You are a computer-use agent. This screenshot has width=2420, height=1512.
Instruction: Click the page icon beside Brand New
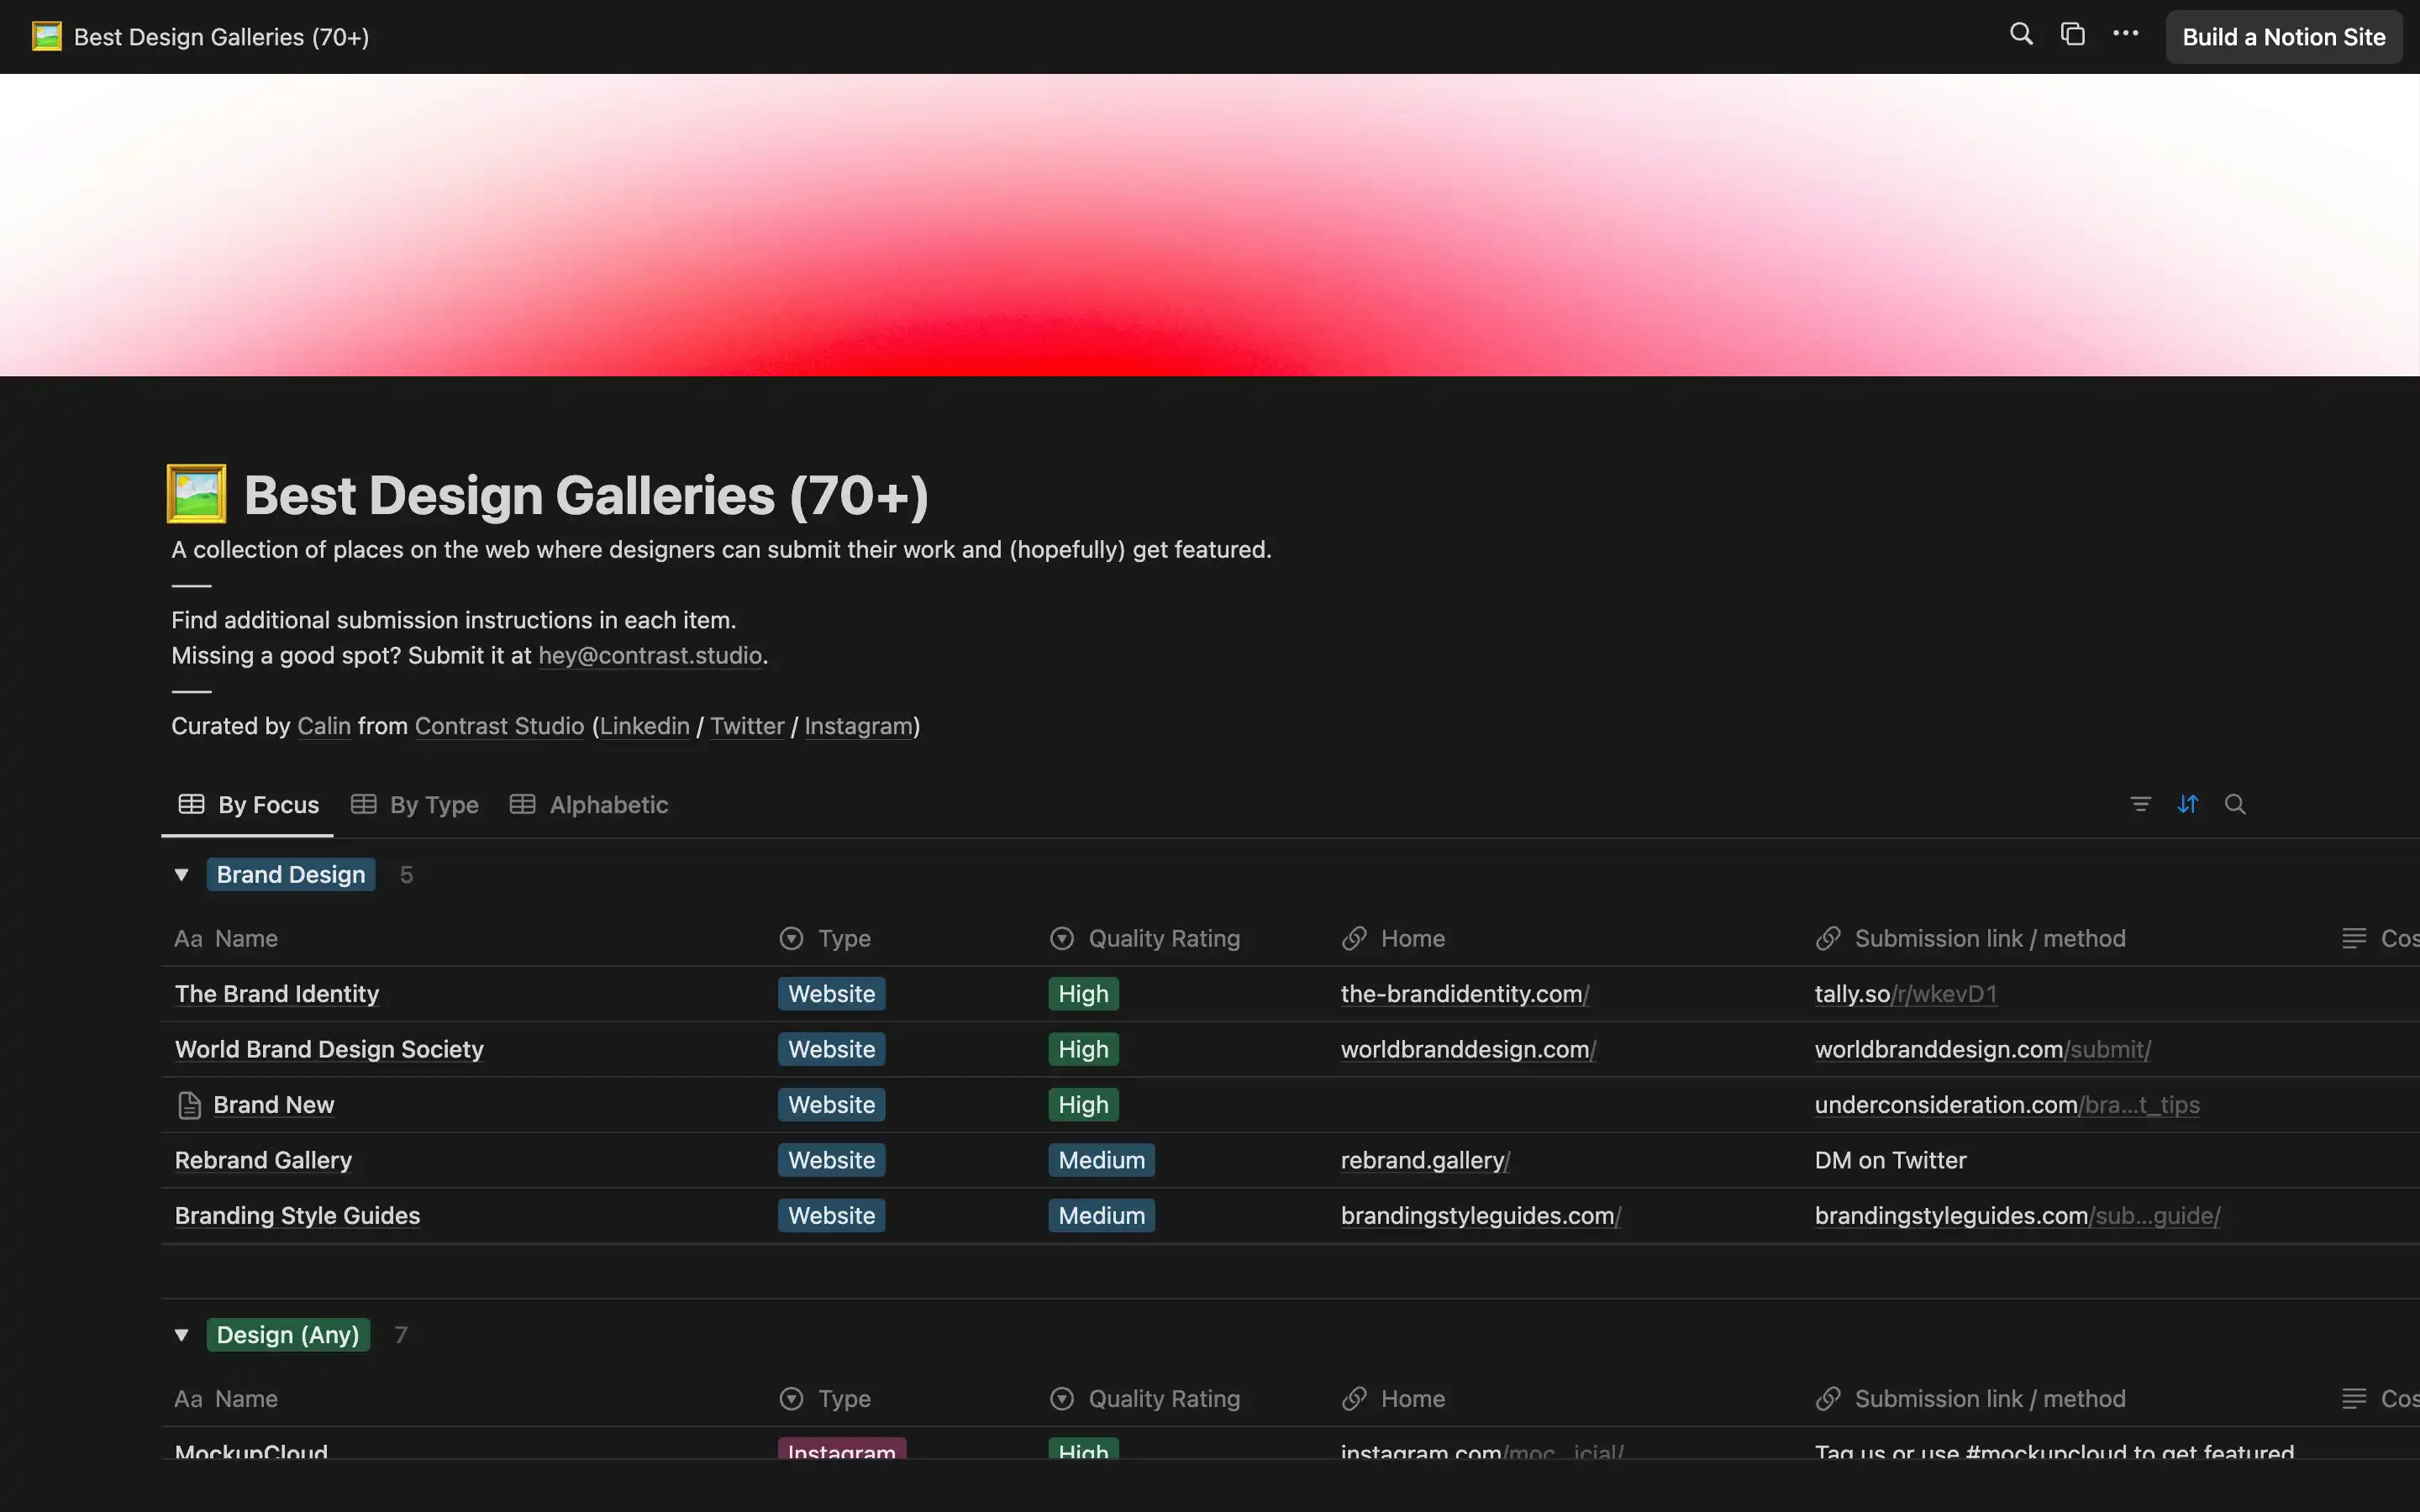(x=189, y=1105)
